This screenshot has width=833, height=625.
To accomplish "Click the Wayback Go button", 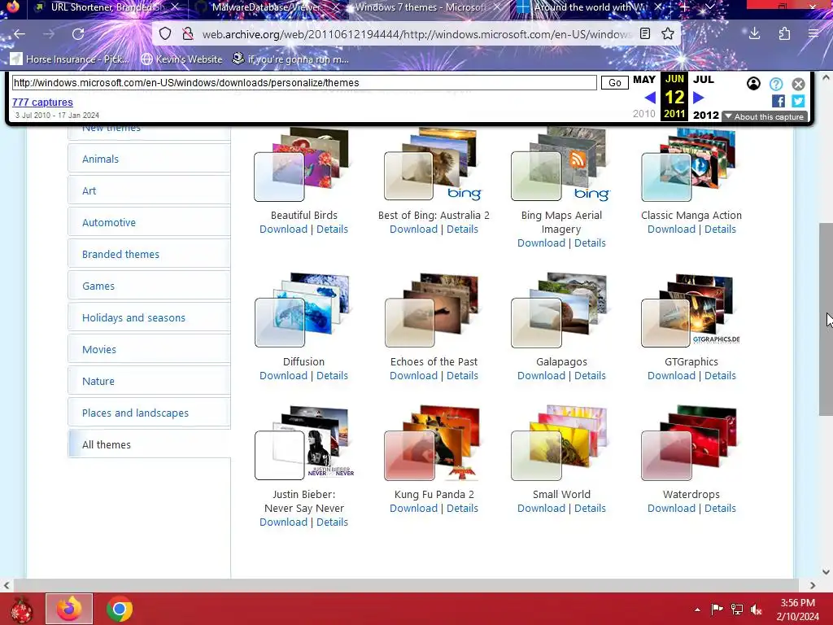I will 615,83.
